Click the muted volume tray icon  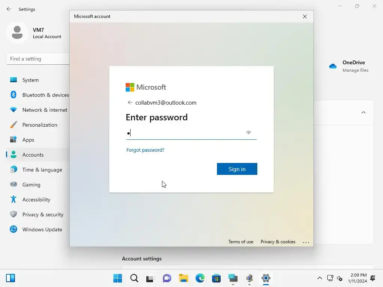pyautogui.click(x=340, y=278)
